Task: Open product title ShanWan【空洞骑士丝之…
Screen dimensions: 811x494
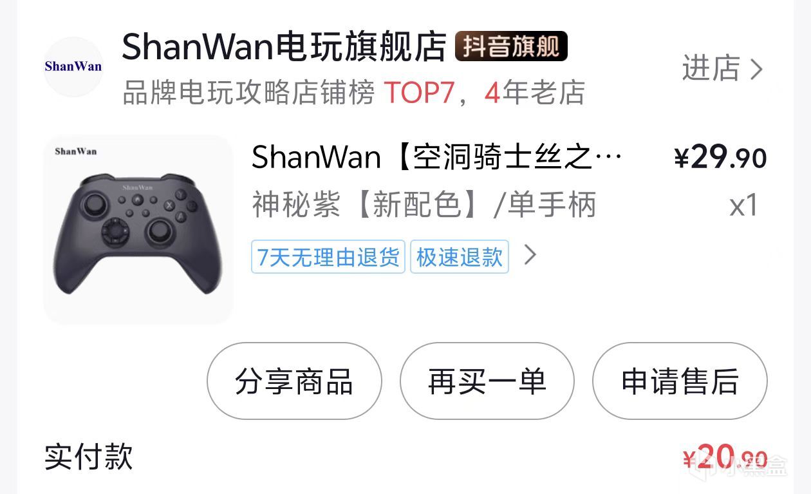Action: coord(437,157)
